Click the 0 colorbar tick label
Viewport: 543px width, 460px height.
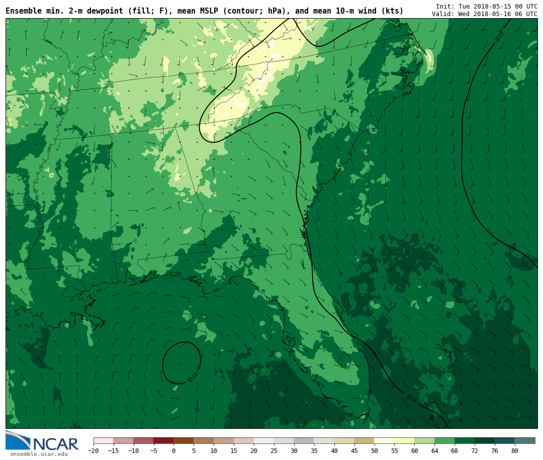tap(174, 450)
